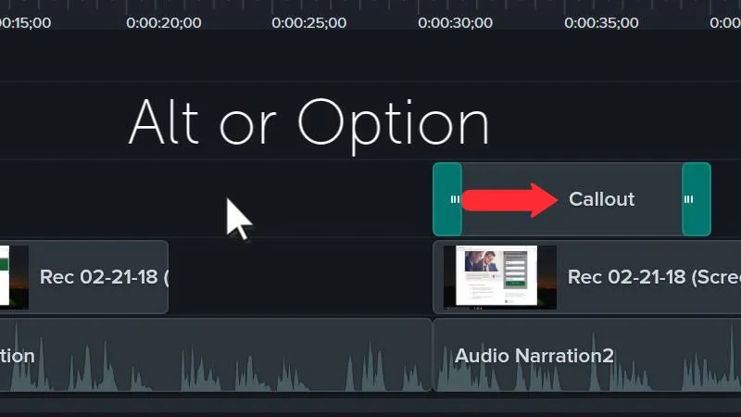Image resolution: width=741 pixels, height=417 pixels.
Task: Click the 0:00:20;00 mark on the ruler
Action: pos(164,22)
